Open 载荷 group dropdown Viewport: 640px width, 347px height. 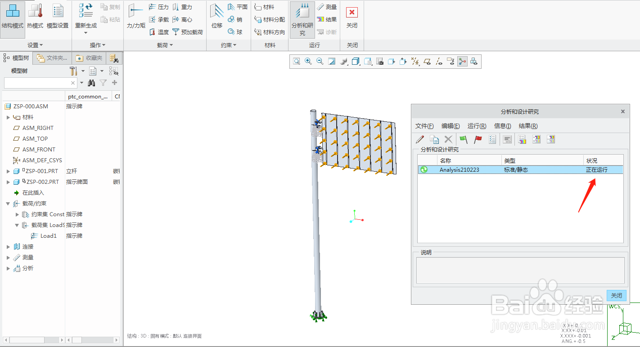pos(165,45)
